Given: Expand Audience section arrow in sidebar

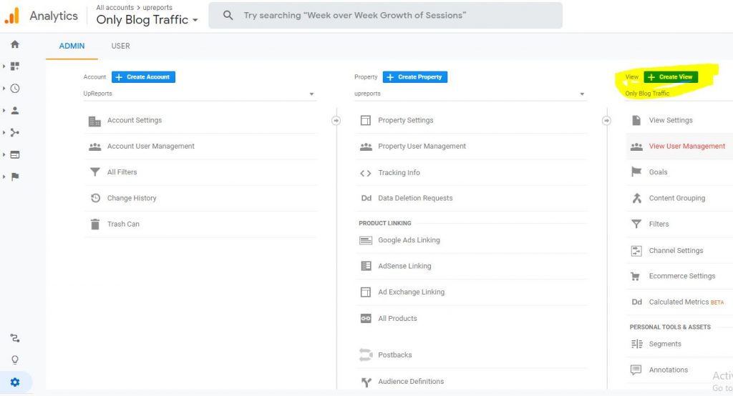Looking at the screenshot, I should click(4, 111).
